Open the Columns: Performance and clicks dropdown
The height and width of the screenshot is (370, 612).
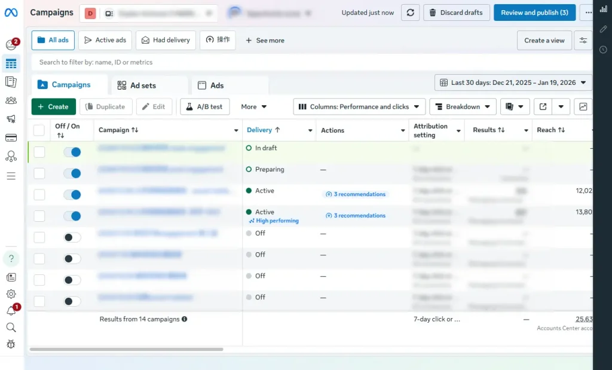click(359, 106)
